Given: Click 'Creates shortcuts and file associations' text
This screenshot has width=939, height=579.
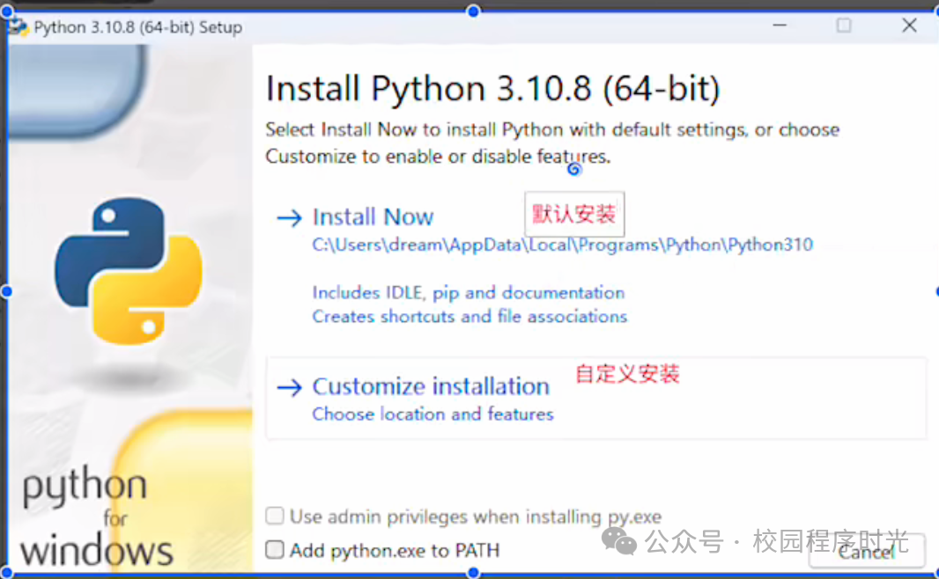Looking at the screenshot, I should point(469,317).
